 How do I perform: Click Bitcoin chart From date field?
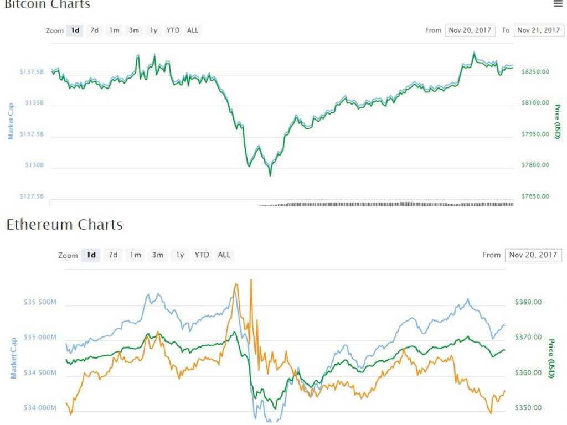(x=470, y=30)
